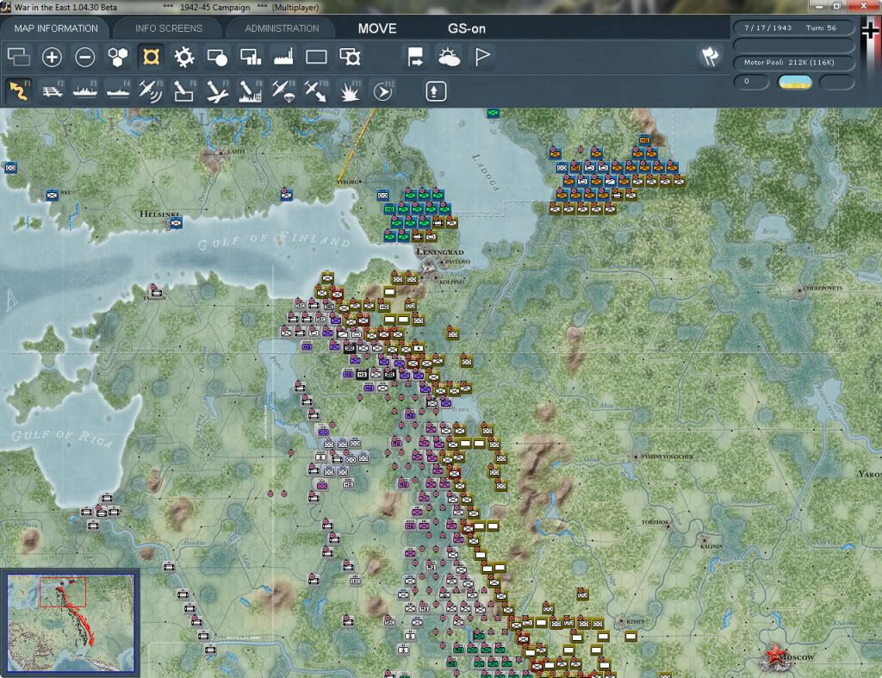Click the plain rectangle toolbar icon
The width and height of the screenshot is (882, 678).
(316, 57)
